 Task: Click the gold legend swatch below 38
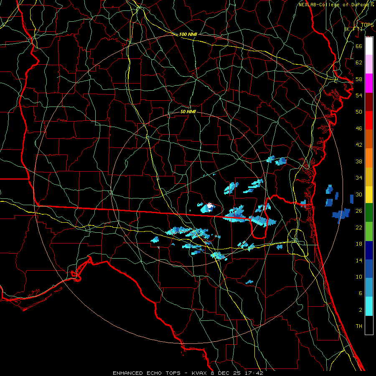369,177
